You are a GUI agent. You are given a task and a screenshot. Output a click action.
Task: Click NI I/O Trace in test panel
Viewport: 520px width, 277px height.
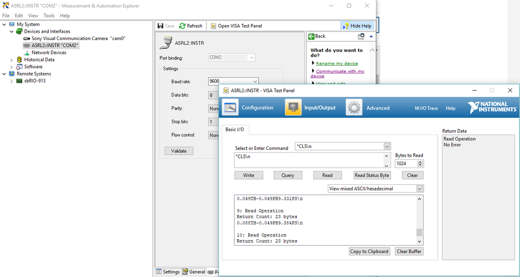[x=426, y=108]
